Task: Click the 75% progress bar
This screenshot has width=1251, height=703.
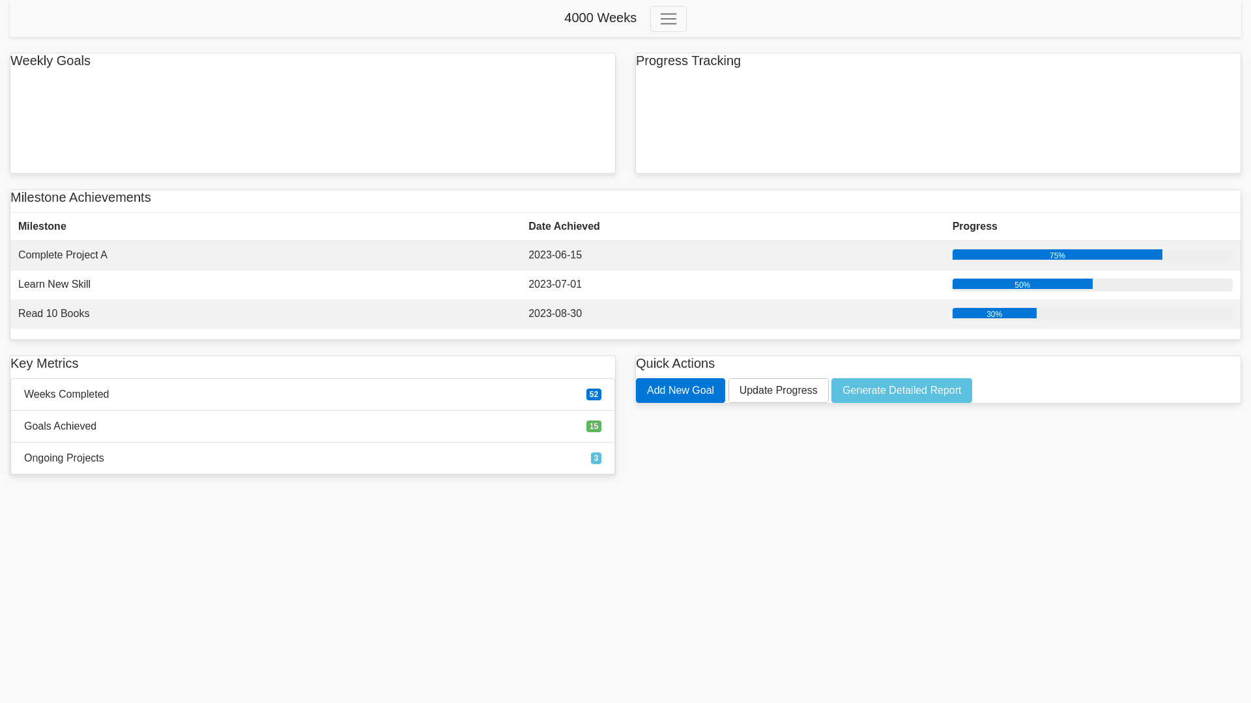Action: click(1057, 255)
